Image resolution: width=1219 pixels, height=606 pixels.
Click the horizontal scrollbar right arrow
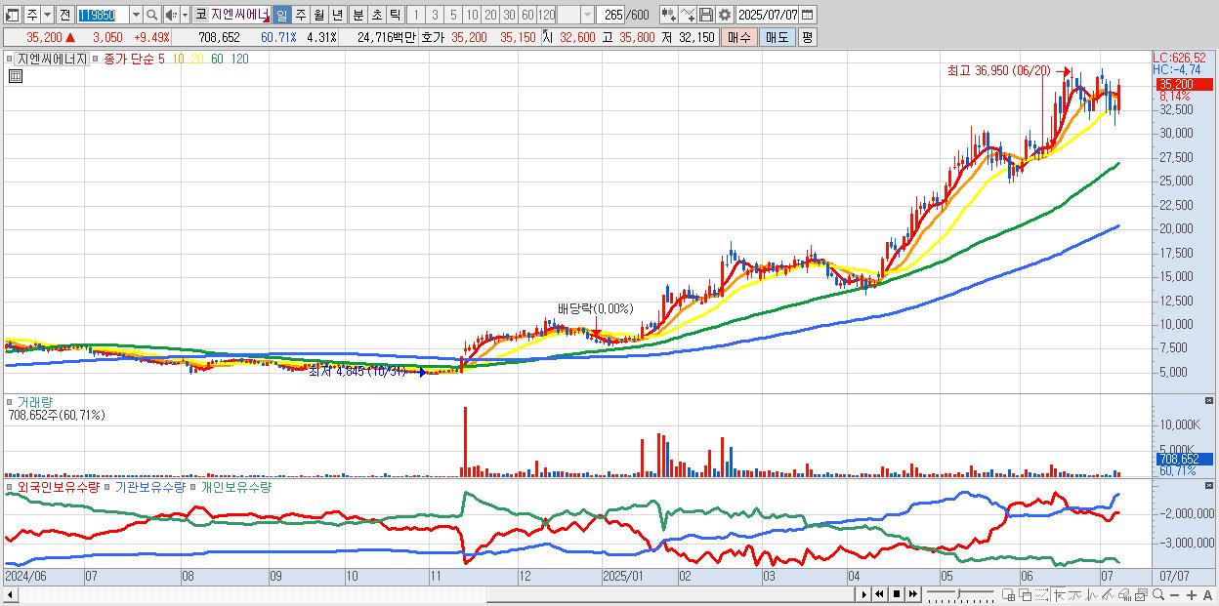coord(863,594)
